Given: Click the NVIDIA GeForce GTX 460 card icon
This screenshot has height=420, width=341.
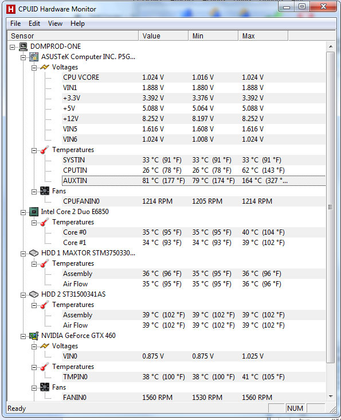Looking at the screenshot, I should coord(34,336).
